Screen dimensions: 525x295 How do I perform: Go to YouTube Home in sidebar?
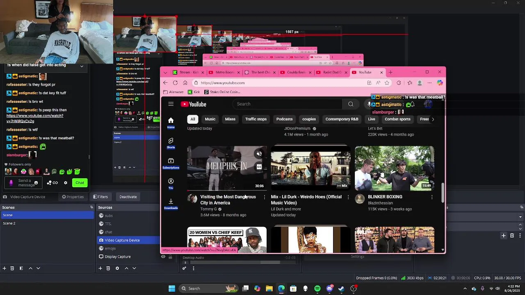pyautogui.click(x=171, y=123)
